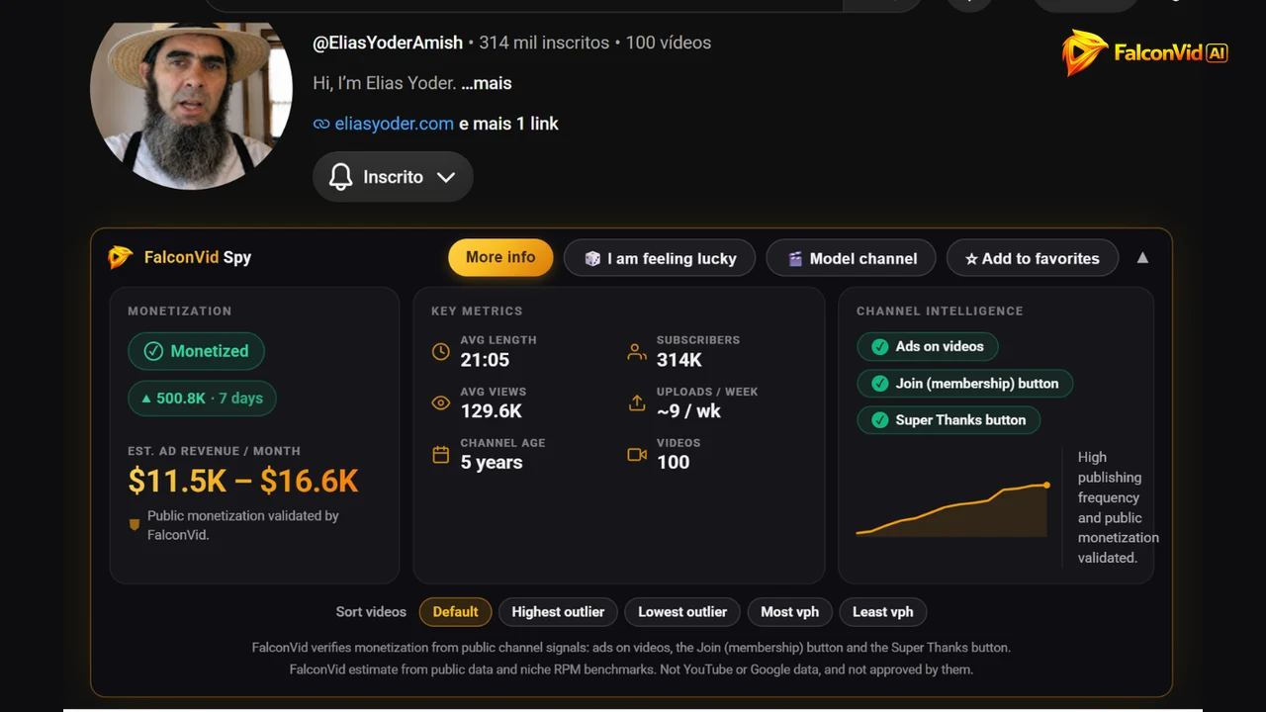Collapse the FalconVid Spy panel with triangle
The width and height of the screenshot is (1266, 712).
1142,257
